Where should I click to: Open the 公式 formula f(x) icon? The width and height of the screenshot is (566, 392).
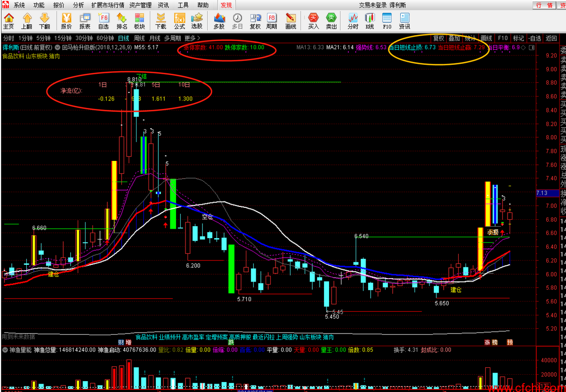[x=180, y=21]
